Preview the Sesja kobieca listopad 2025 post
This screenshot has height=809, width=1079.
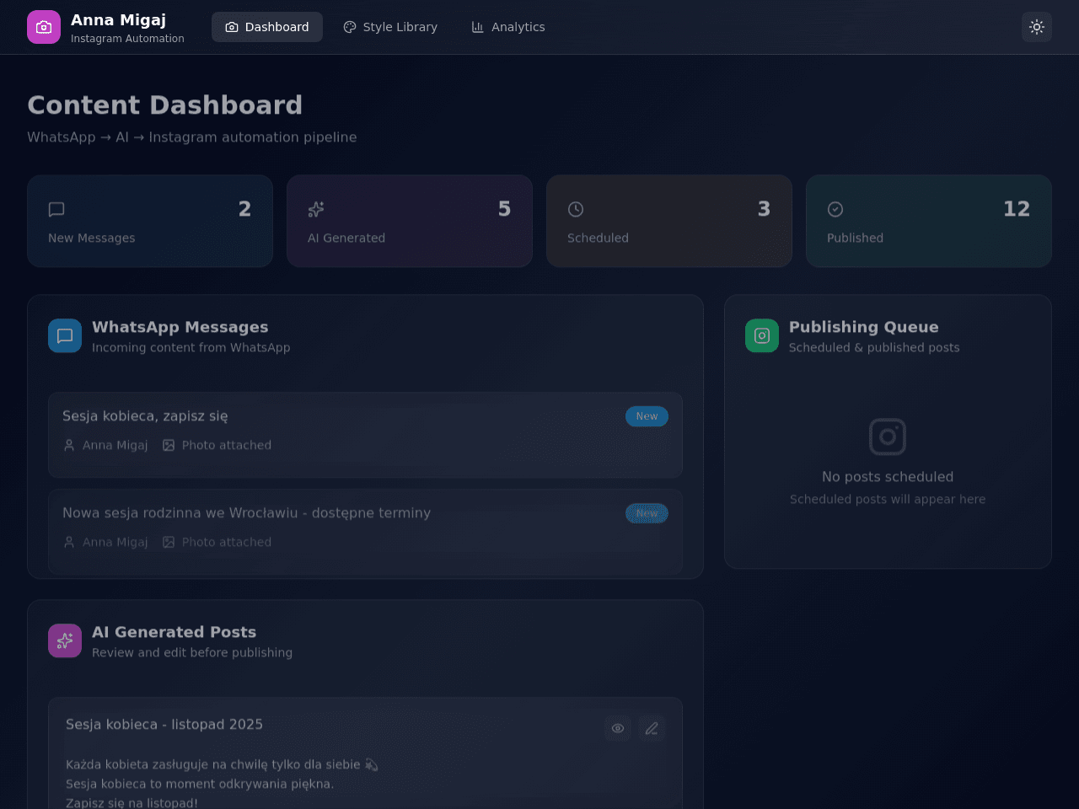618,728
